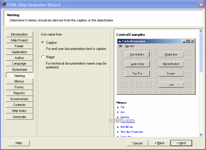206x150 pixels.
Task: Click Check Box button in preview
Action: tap(171, 54)
